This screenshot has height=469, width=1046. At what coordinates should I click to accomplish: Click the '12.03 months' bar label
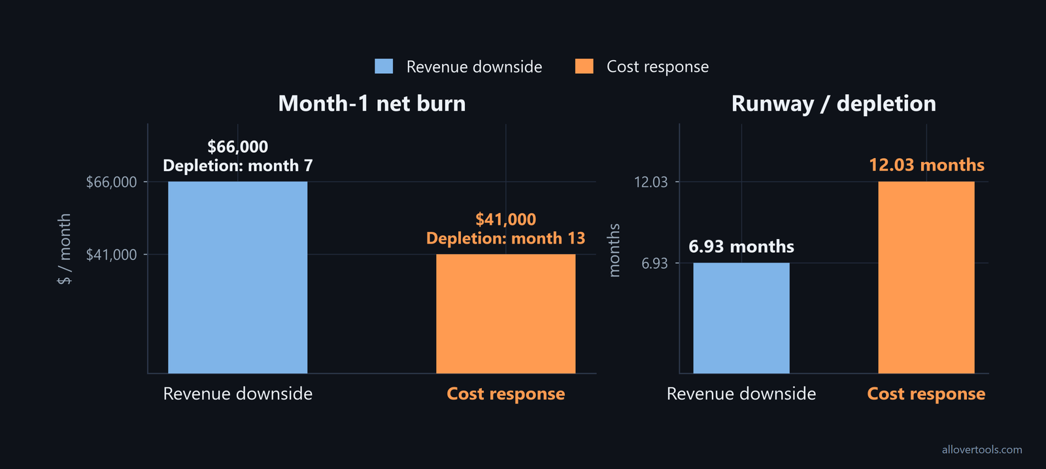(926, 165)
